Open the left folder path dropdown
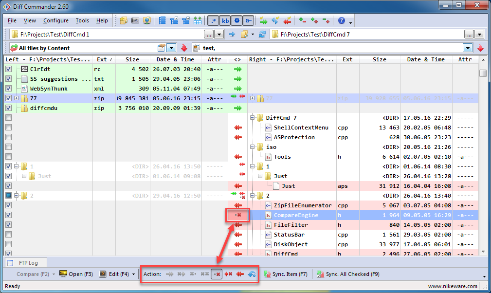 click(219, 35)
